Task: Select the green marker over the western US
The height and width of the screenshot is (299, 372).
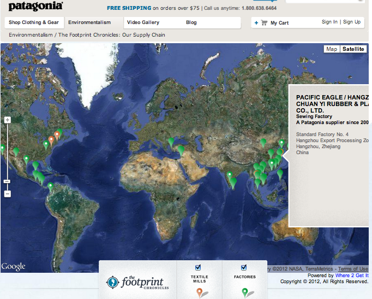Action: 16,152
